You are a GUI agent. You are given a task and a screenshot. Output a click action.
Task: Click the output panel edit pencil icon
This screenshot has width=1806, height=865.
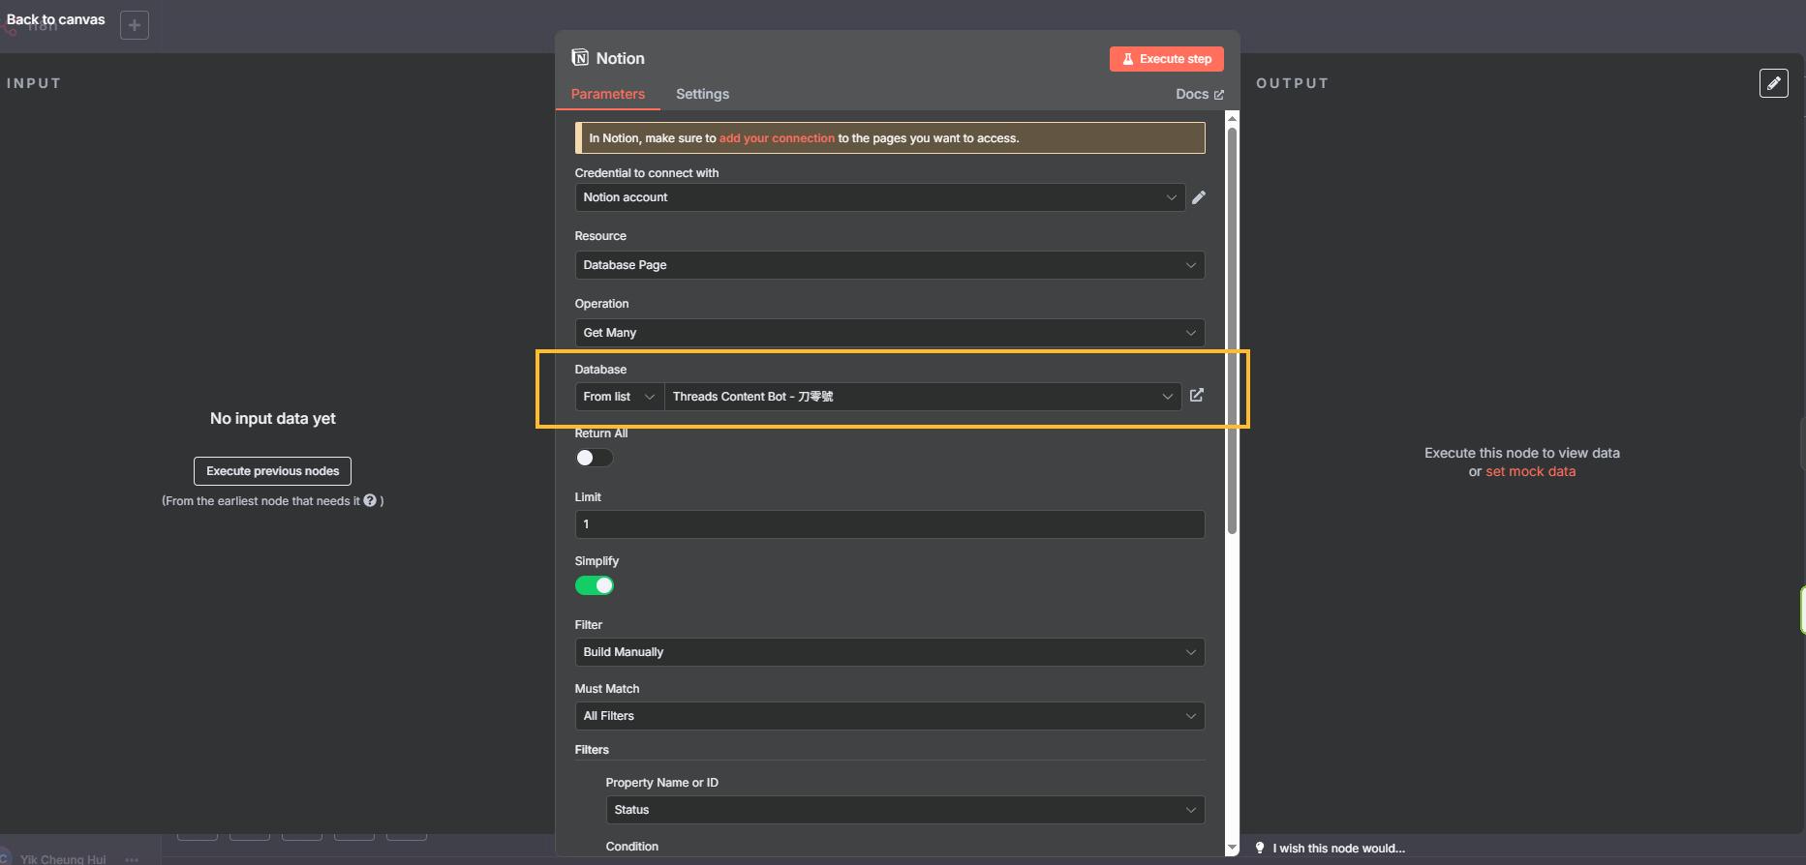(x=1774, y=83)
